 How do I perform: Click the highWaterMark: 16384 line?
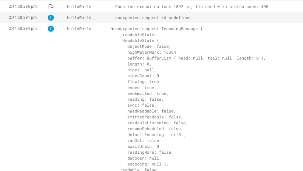click(x=152, y=52)
